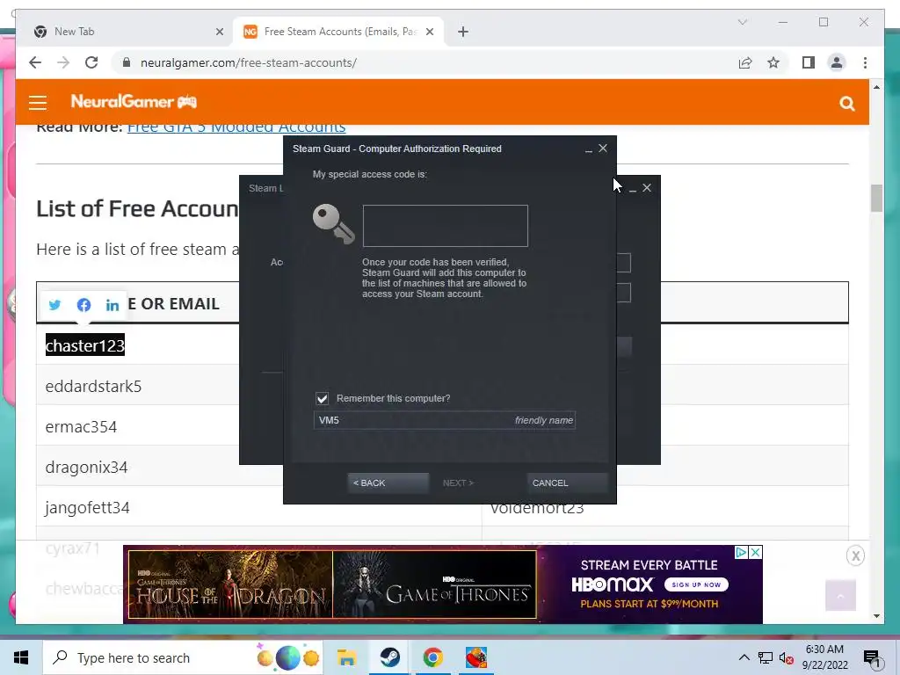Click the NEXT button in Steam Guard
This screenshot has height=675, width=900.
[458, 483]
